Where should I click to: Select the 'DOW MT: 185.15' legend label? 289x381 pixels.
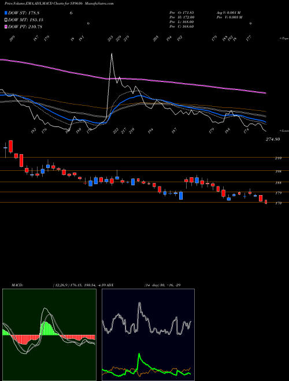(26, 20)
